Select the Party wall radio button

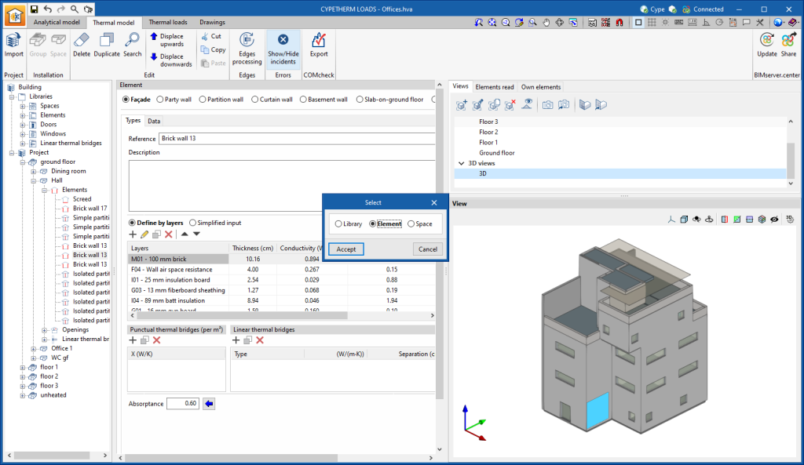click(x=159, y=100)
